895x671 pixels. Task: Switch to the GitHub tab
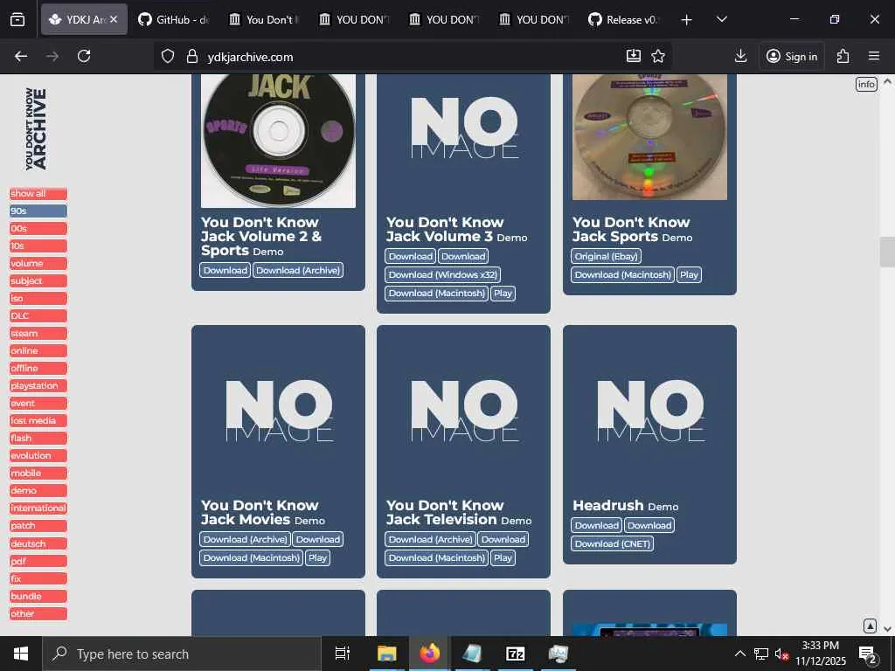pyautogui.click(x=174, y=19)
